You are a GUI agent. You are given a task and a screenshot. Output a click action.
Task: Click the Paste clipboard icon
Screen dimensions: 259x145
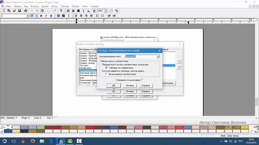[x=42, y=11]
